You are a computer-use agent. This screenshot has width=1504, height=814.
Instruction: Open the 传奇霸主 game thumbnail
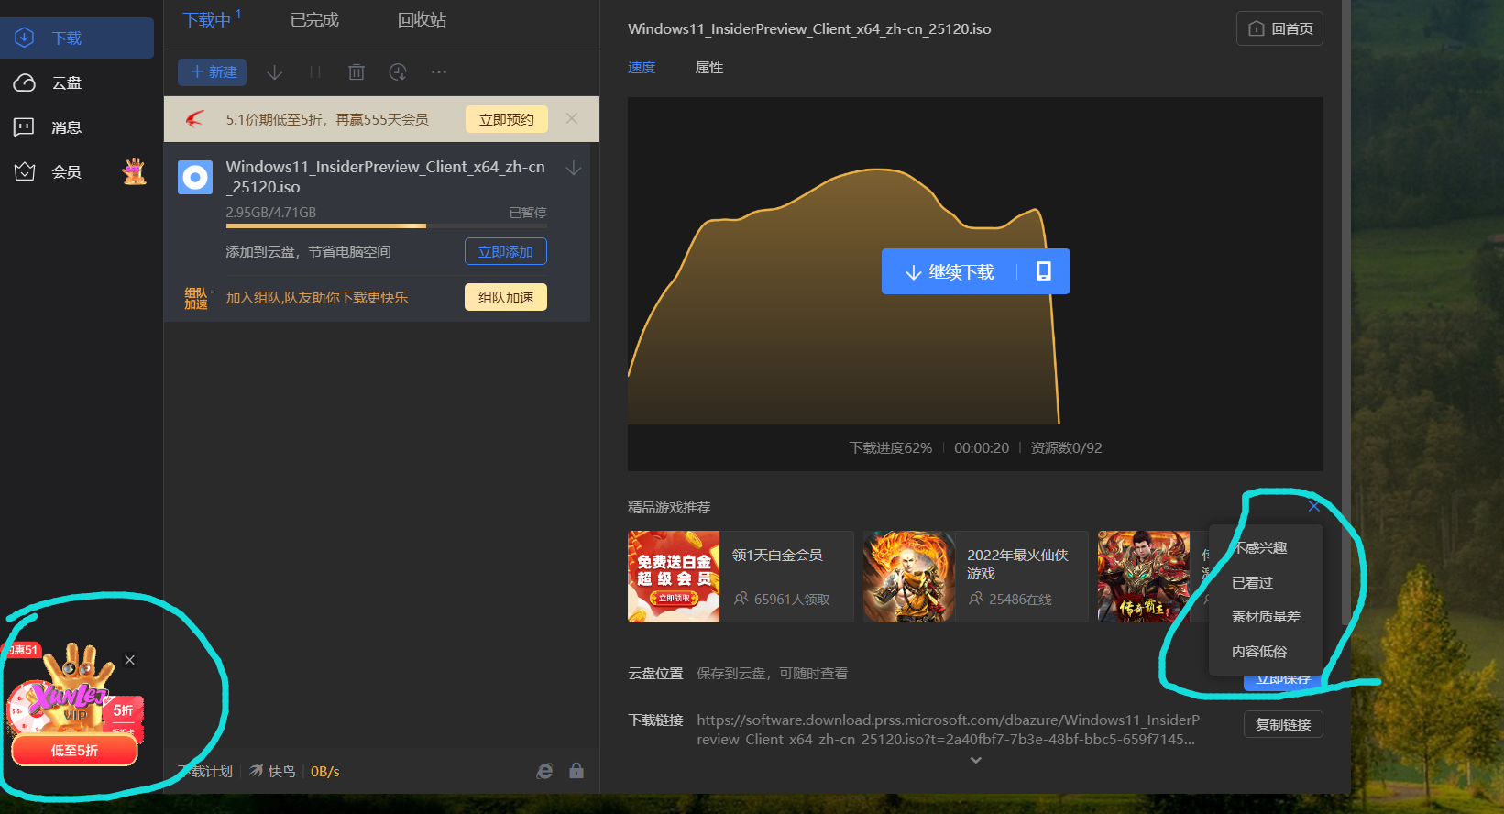click(1144, 577)
